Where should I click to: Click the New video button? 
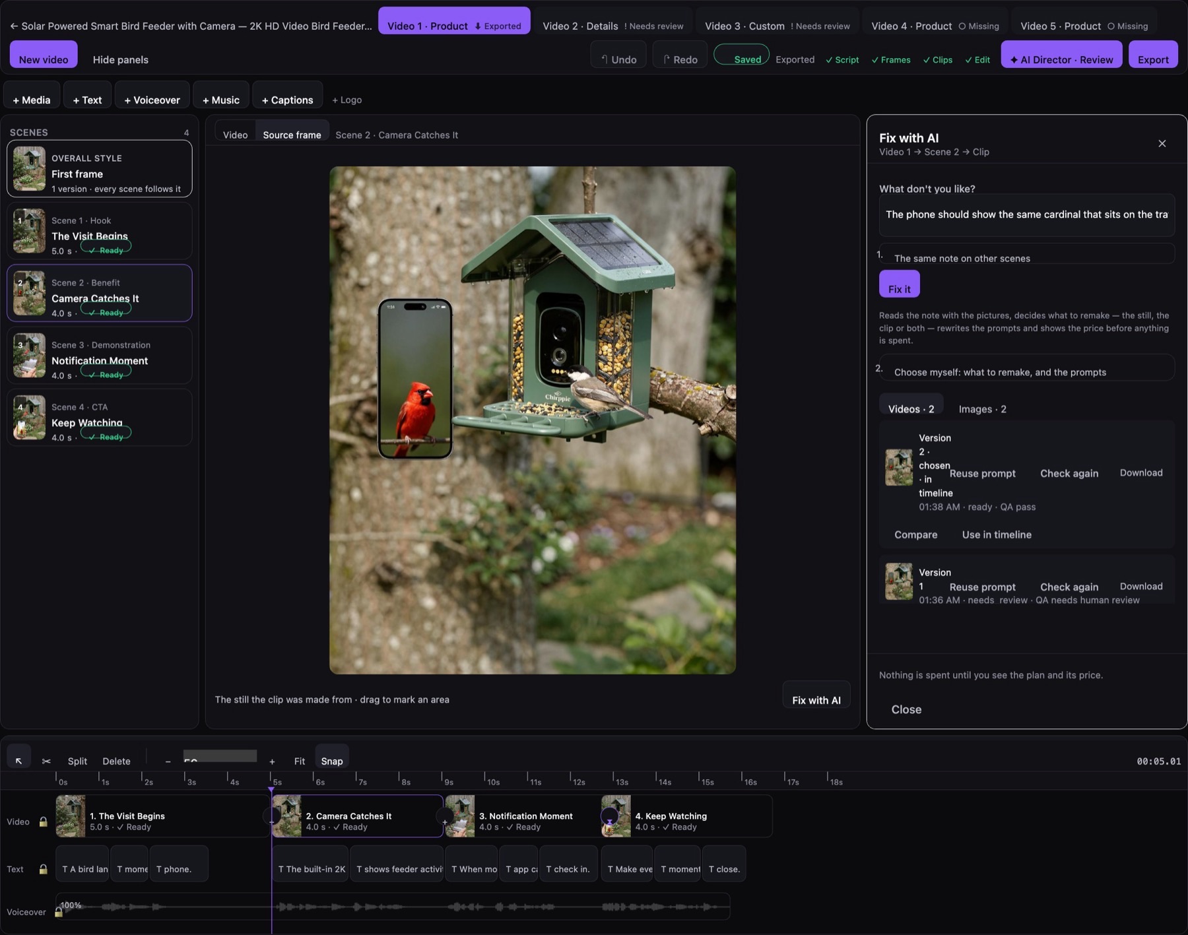44,54
